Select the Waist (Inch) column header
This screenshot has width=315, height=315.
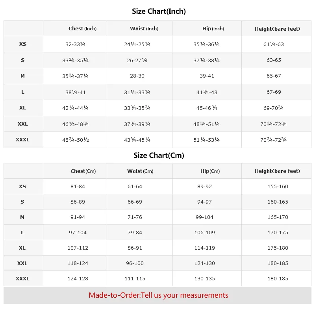pyautogui.click(x=144, y=29)
